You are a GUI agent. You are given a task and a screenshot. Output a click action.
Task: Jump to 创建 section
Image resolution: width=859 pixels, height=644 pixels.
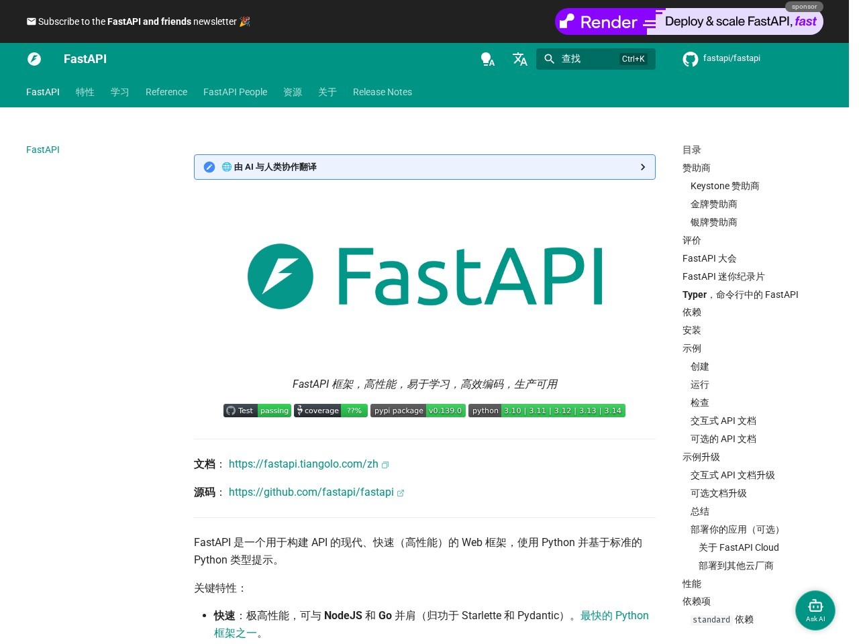tap(700, 366)
